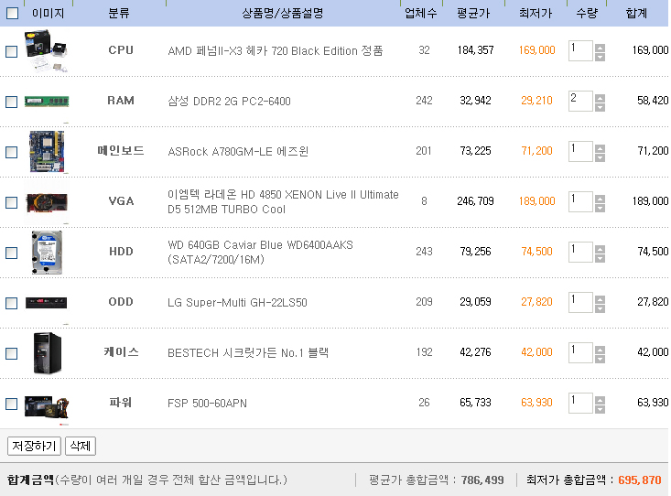
Task: Check the 케이스 row checkbox
Action: [x=12, y=353]
